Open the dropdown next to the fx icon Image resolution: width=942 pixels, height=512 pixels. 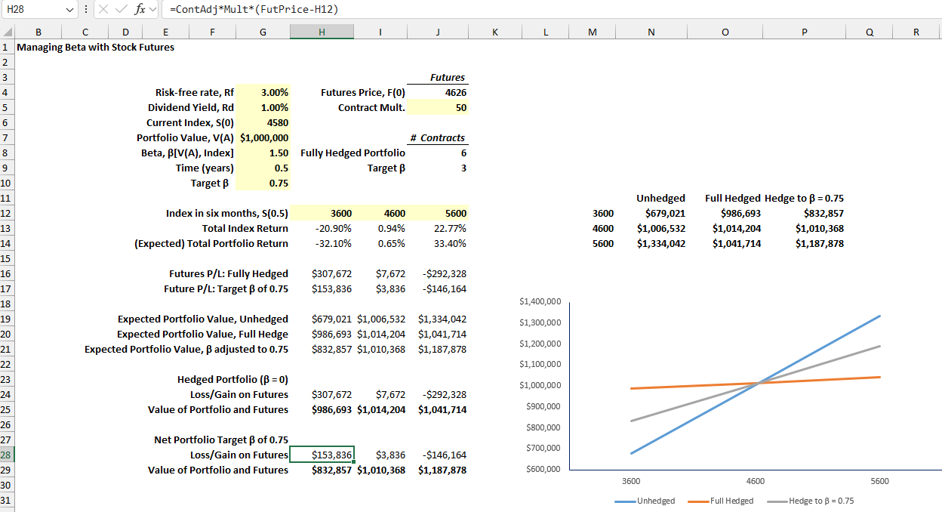click(152, 10)
